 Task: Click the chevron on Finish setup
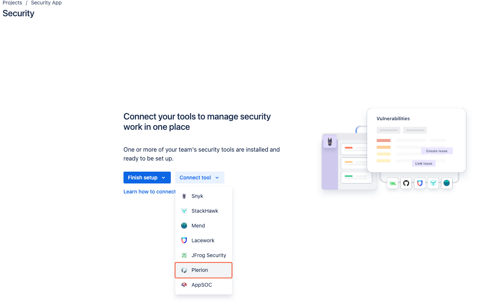[x=163, y=178]
